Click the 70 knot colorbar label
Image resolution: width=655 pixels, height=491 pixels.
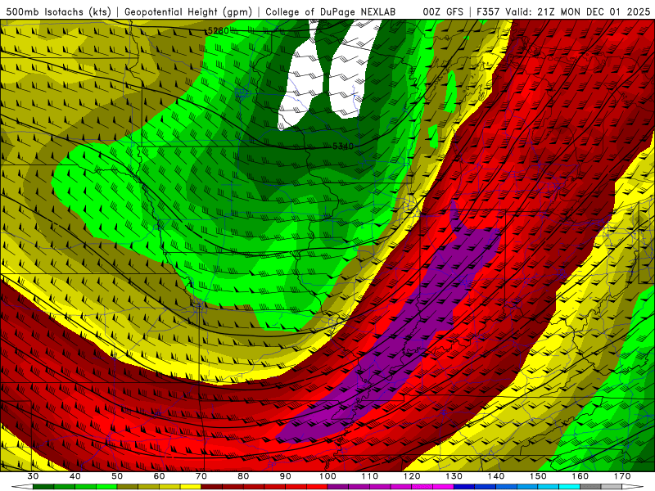tap(201, 476)
